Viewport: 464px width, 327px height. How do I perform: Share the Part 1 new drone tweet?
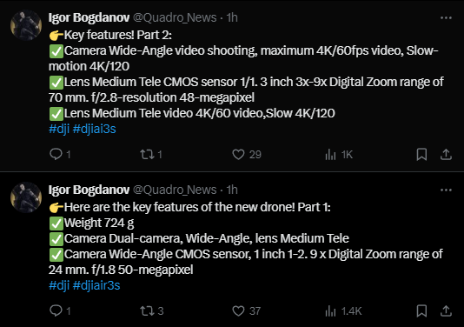pos(446,310)
